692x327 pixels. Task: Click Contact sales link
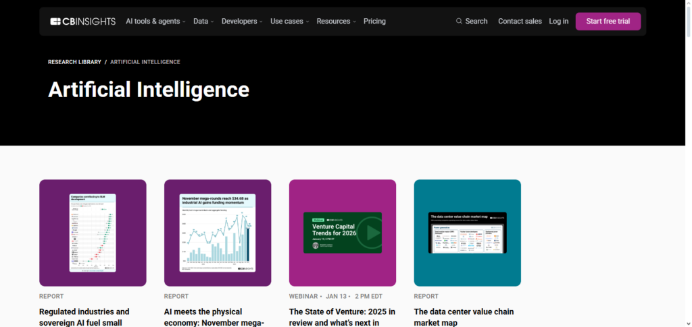click(520, 21)
